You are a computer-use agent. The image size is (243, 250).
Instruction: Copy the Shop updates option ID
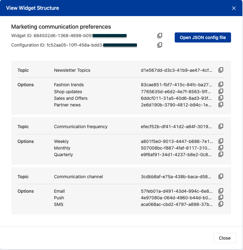[x=221, y=91]
